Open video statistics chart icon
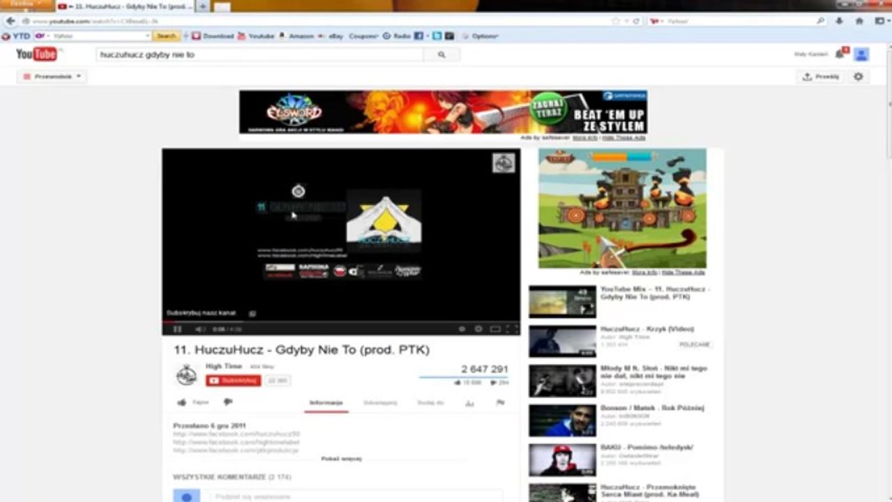Screen dimensions: 892x502 coord(469,403)
